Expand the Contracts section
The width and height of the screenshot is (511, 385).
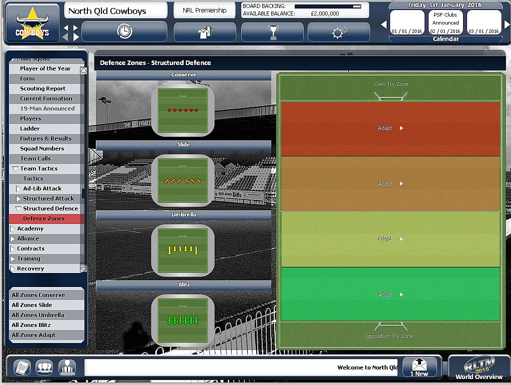[12, 248]
